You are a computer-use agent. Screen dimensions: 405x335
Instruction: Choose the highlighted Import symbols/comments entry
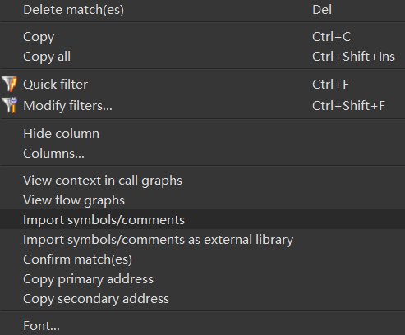(202, 219)
